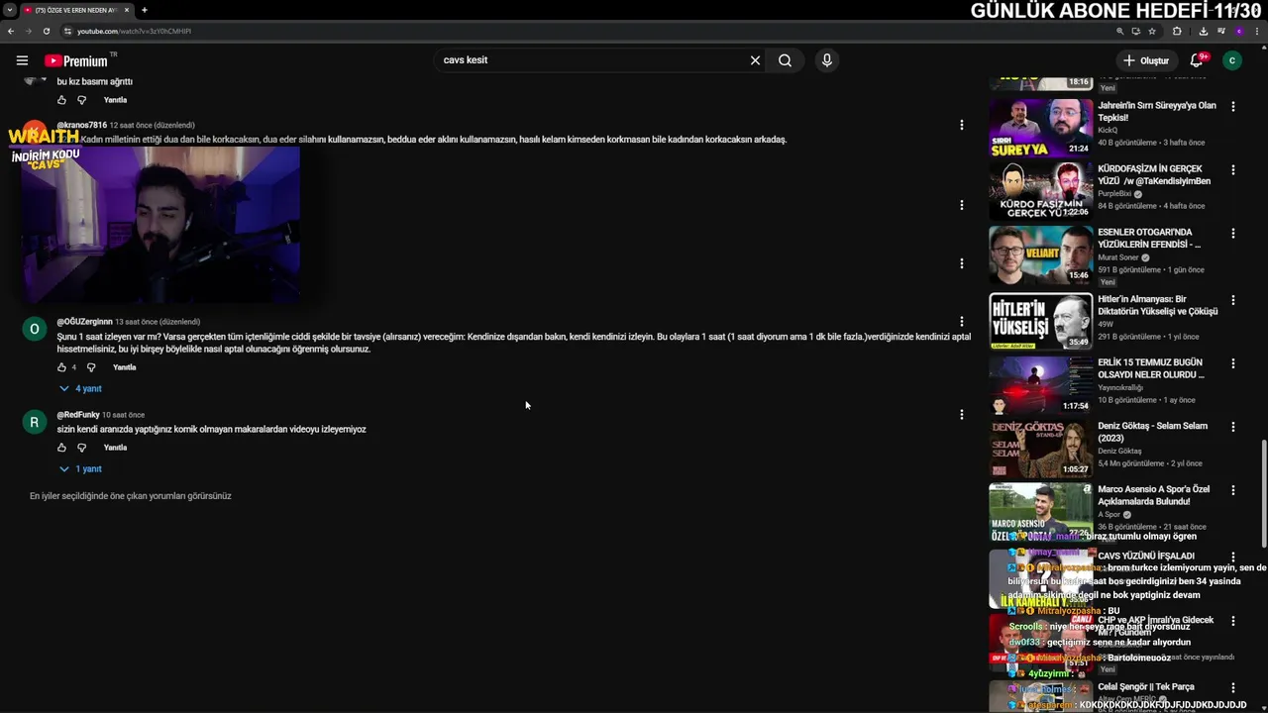Open options for Jahrein'in Sırrı video

(x=1233, y=106)
